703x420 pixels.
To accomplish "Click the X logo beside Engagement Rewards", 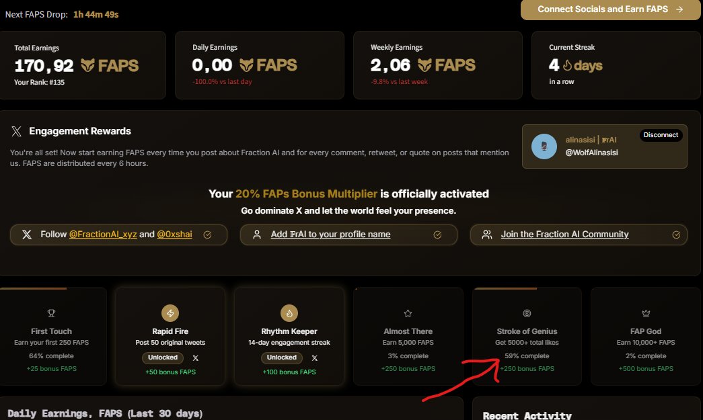I will click(17, 131).
